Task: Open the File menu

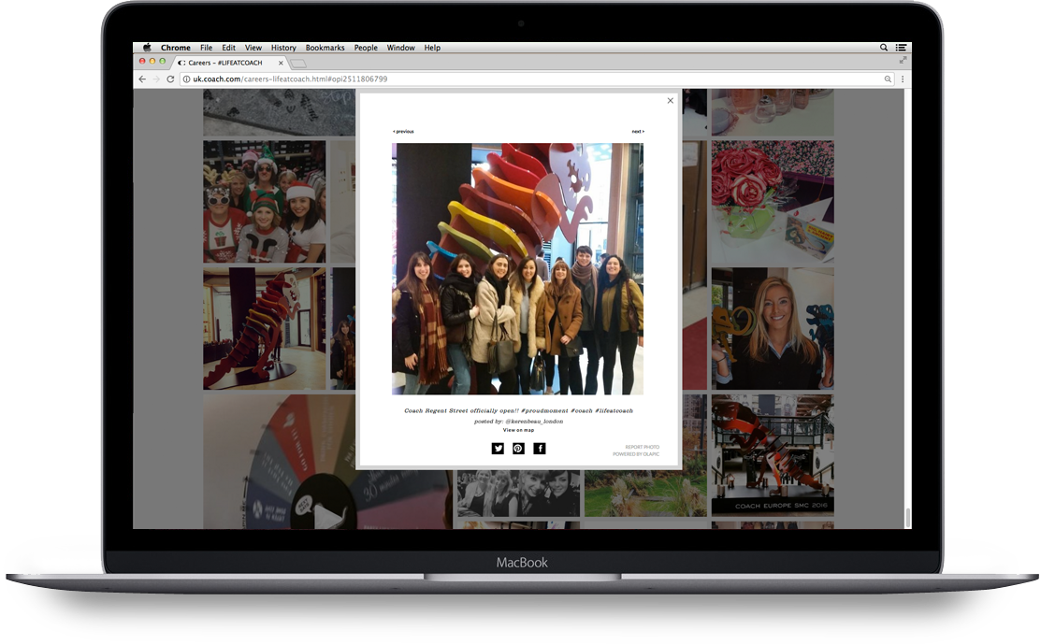Action: tap(207, 48)
